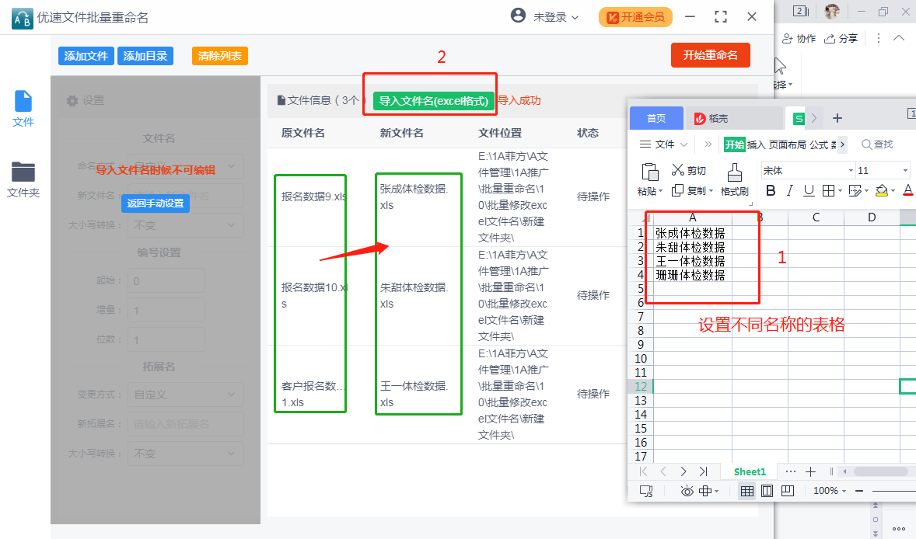Click the eye protection mode icon
916x539 pixels.
pyautogui.click(x=687, y=491)
